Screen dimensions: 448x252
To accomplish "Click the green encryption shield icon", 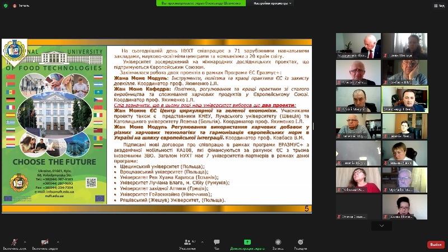I will [x=6, y=6].
